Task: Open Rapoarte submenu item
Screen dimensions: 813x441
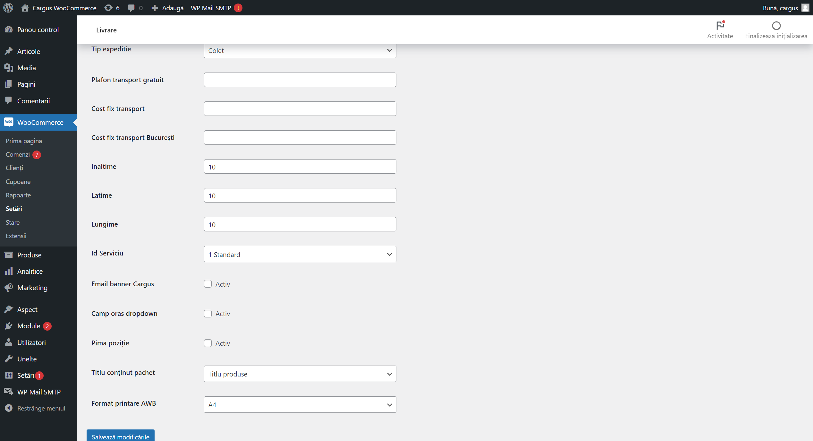Action: click(18, 195)
